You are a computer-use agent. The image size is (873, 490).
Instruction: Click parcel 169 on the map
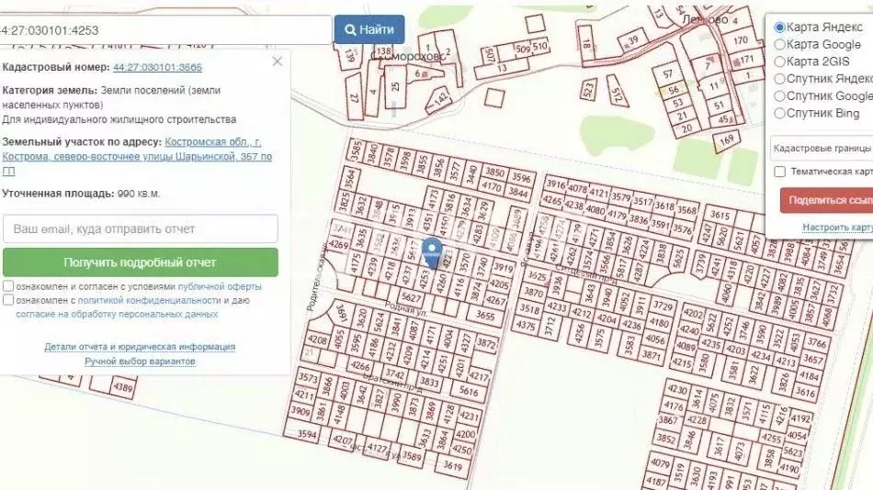(x=727, y=140)
